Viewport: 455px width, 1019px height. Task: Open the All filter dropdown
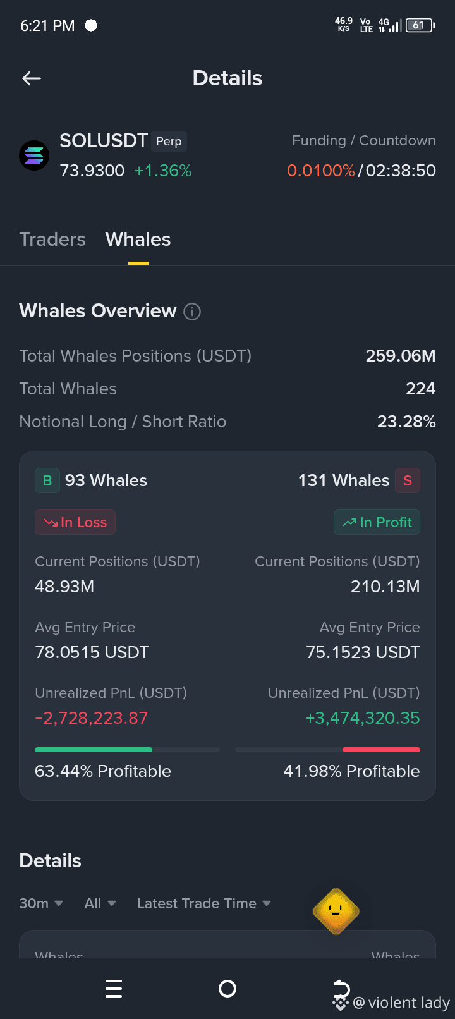pyautogui.click(x=100, y=903)
